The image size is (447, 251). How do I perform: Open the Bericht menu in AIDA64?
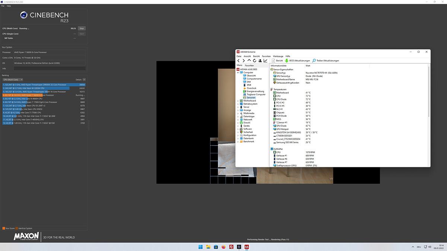[x=256, y=56]
